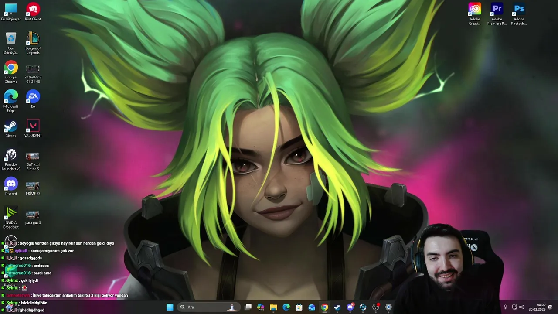
Task: Open the Discord desktop shortcut
Action: click(11, 187)
